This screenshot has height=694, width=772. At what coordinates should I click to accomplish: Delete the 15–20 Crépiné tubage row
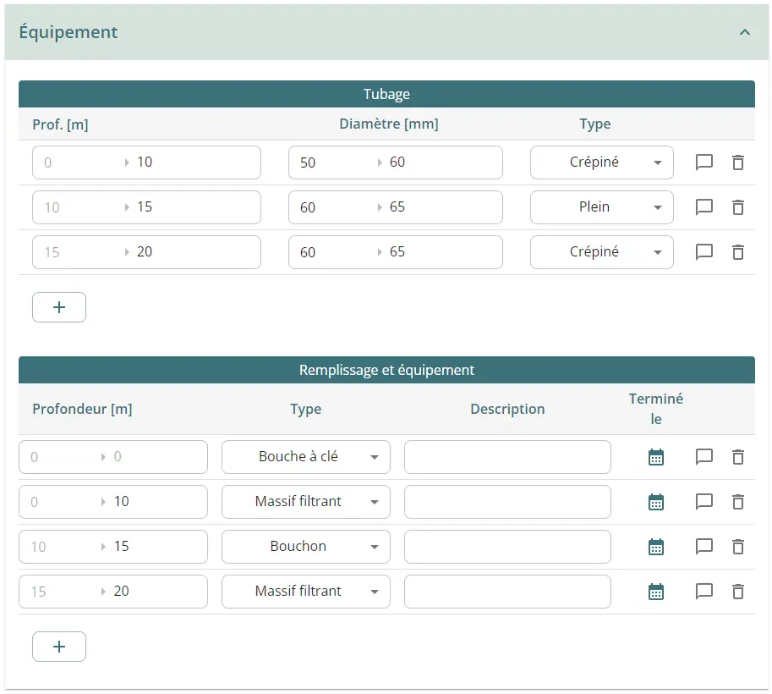click(x=737, y=252)
